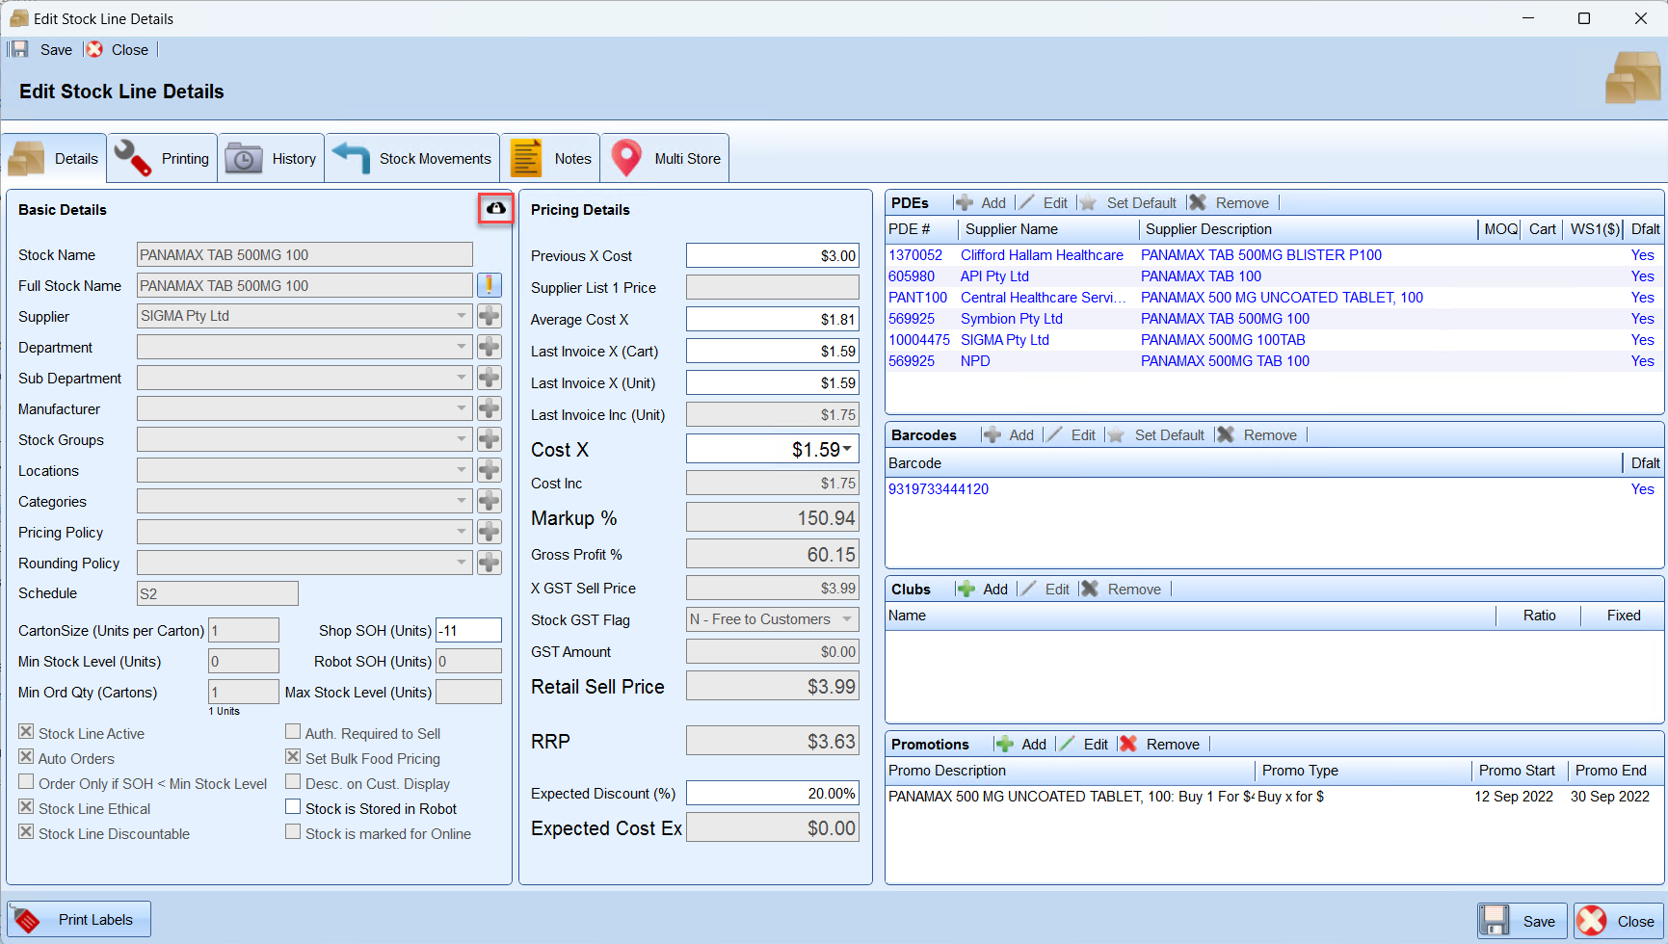Toggle Stock Line Ethical checkbox
1668x944 pixels.
(26, 807)
